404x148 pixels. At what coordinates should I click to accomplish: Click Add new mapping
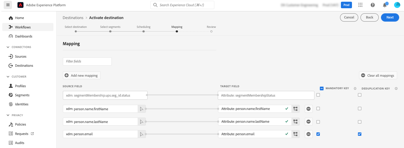coord(82,75)
